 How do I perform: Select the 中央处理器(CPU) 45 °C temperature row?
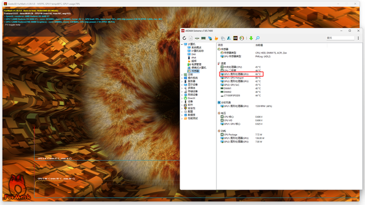pos(241,67)
